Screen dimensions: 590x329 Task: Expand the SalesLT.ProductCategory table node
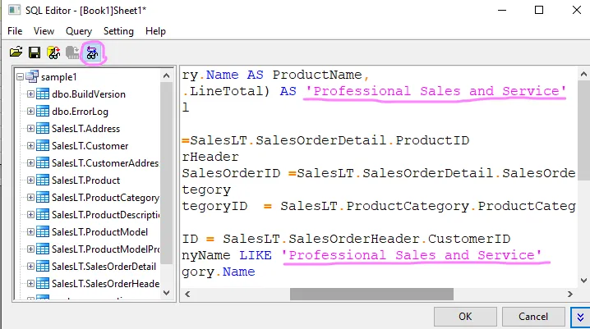30,198
